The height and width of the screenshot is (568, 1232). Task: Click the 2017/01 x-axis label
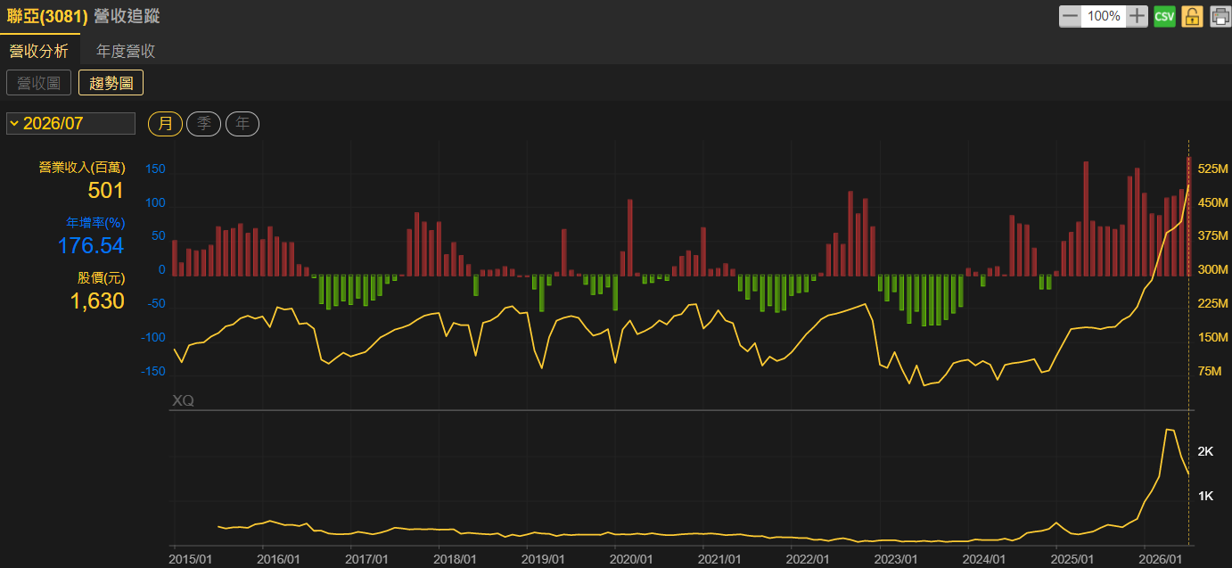tap(367, 558)
